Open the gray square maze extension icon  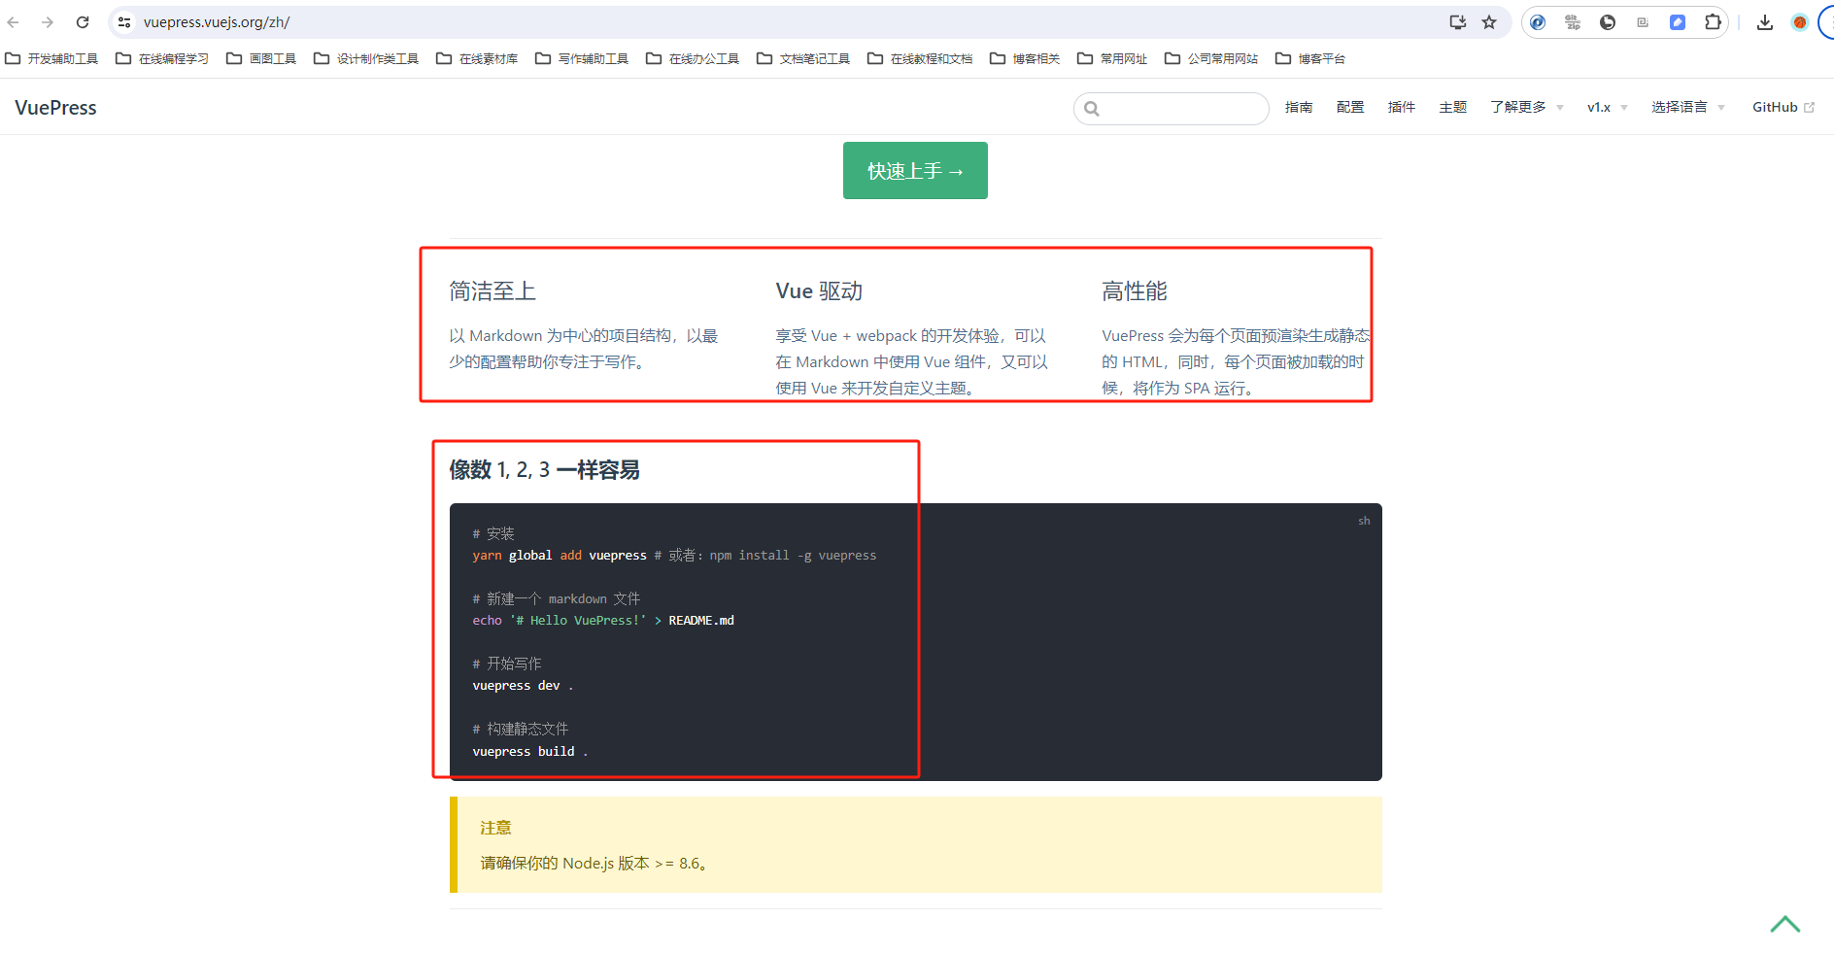(x=1643, y=22)
